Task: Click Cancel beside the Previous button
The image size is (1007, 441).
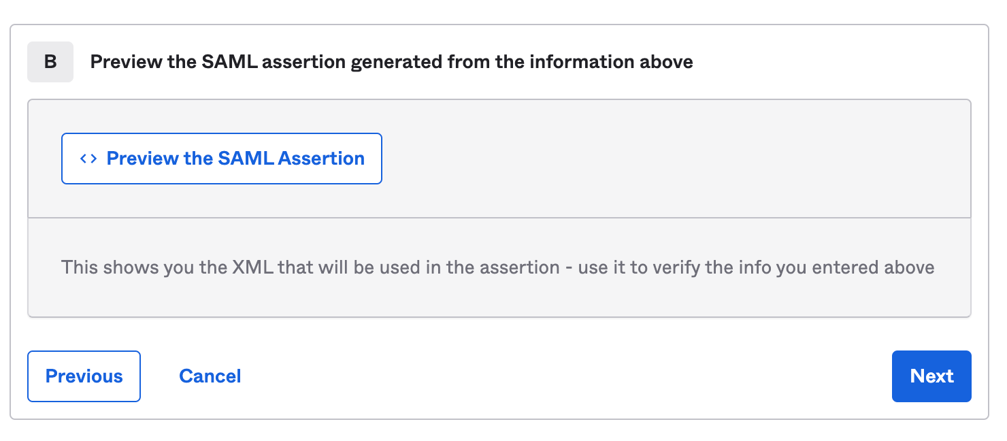Action: (210, 376)
